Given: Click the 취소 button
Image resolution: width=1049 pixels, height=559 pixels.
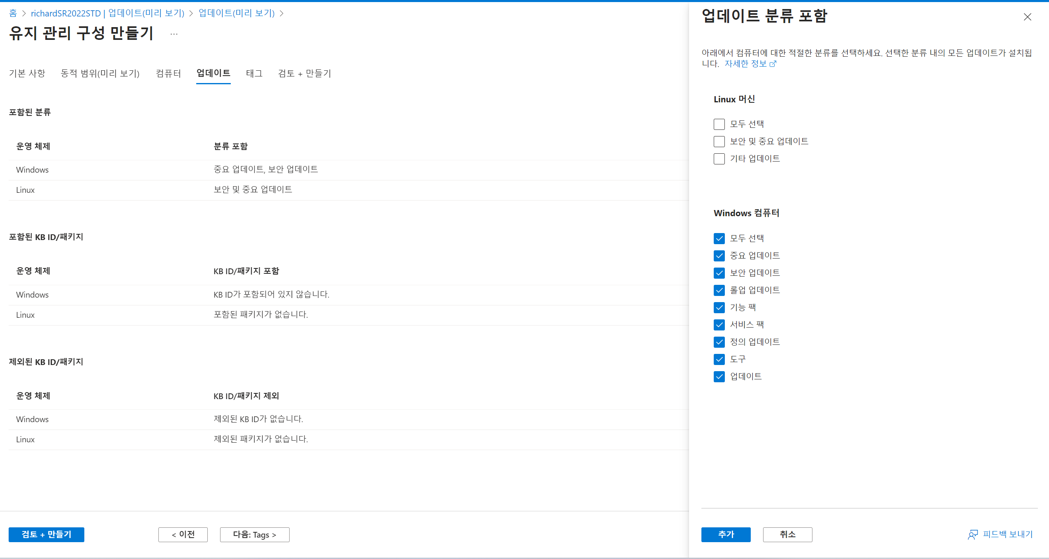Looking at the screenshot, I should [787, 534].
